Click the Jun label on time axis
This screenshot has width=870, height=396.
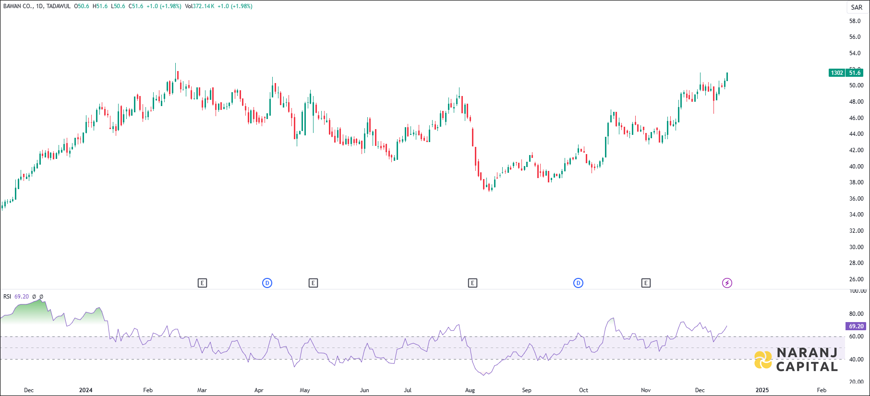tap(364, 390)
